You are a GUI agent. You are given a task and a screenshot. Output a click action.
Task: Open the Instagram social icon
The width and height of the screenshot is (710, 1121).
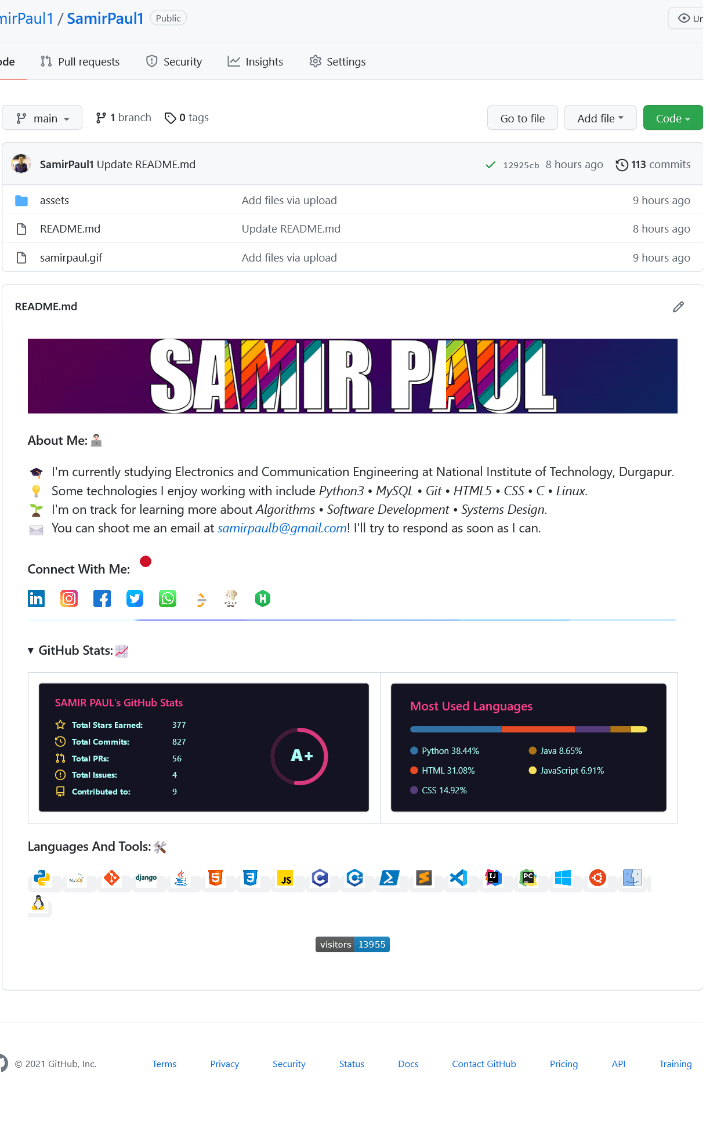69,598
